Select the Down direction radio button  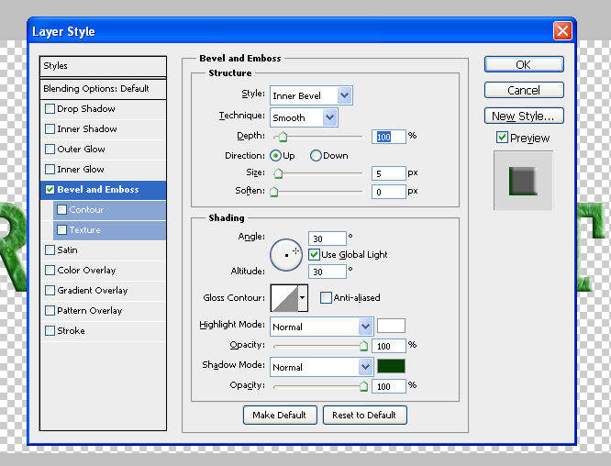click(317, 156)
